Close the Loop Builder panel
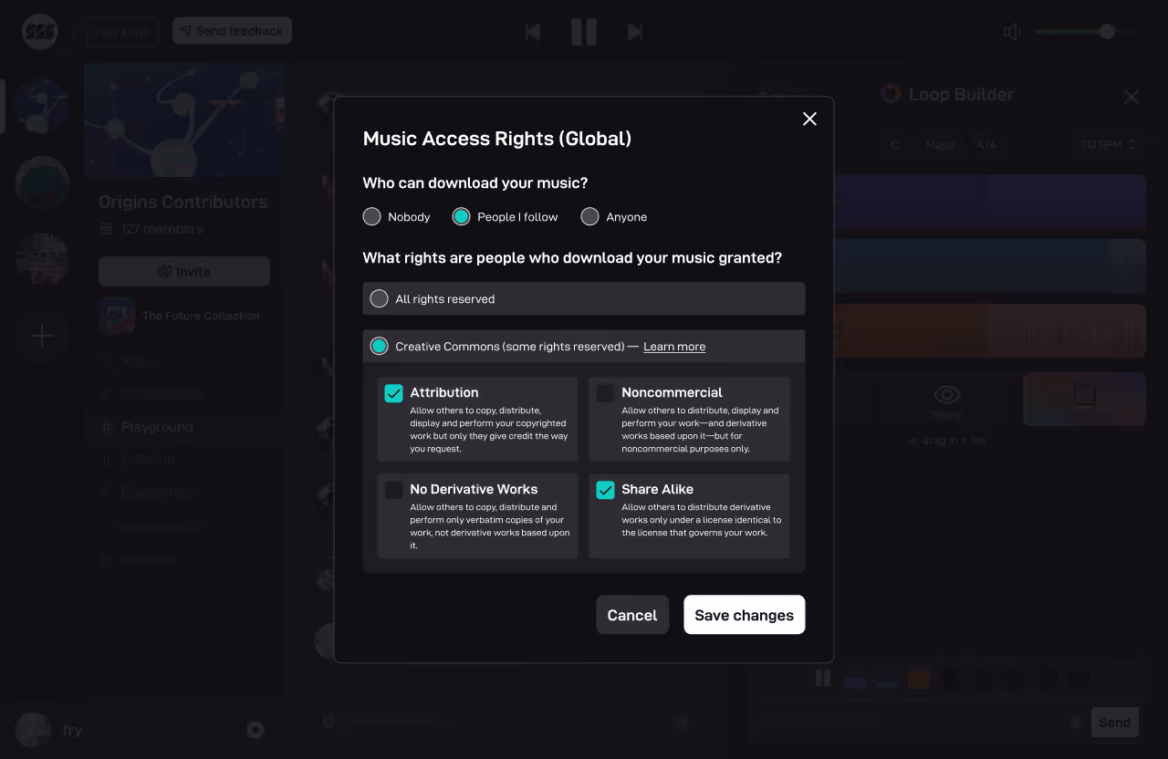This screenshot has width=1168, height=759. point(1131,96)
